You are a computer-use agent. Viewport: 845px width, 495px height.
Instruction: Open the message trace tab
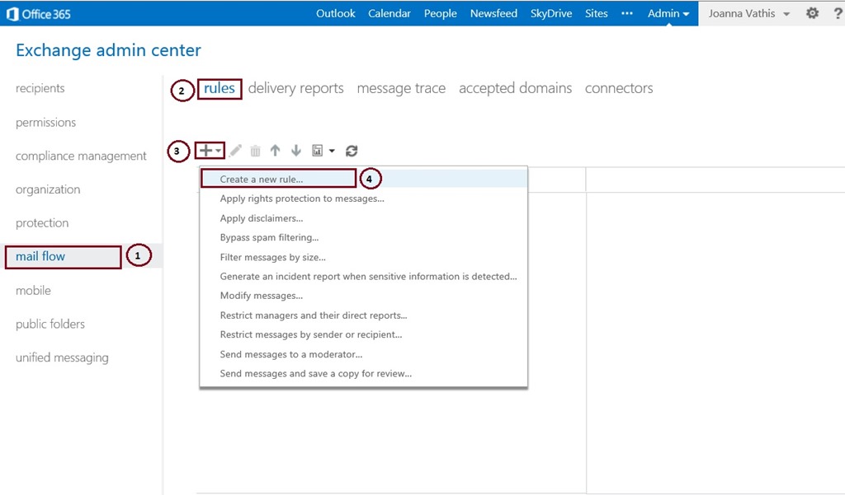point(401,88)
